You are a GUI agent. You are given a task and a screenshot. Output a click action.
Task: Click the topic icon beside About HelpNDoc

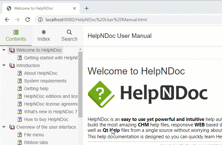pos(20,73)
